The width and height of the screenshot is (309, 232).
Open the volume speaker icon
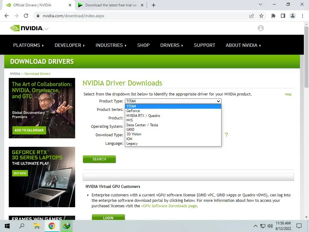[270, 226]
